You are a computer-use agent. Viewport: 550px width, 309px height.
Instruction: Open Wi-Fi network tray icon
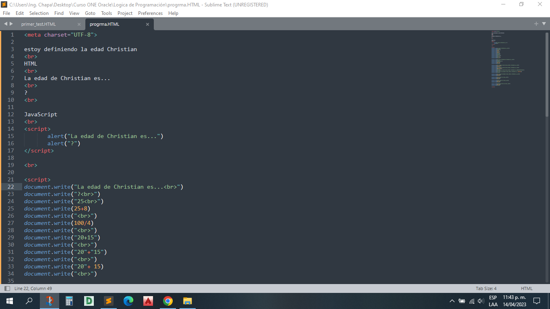(x=472, y=301)
